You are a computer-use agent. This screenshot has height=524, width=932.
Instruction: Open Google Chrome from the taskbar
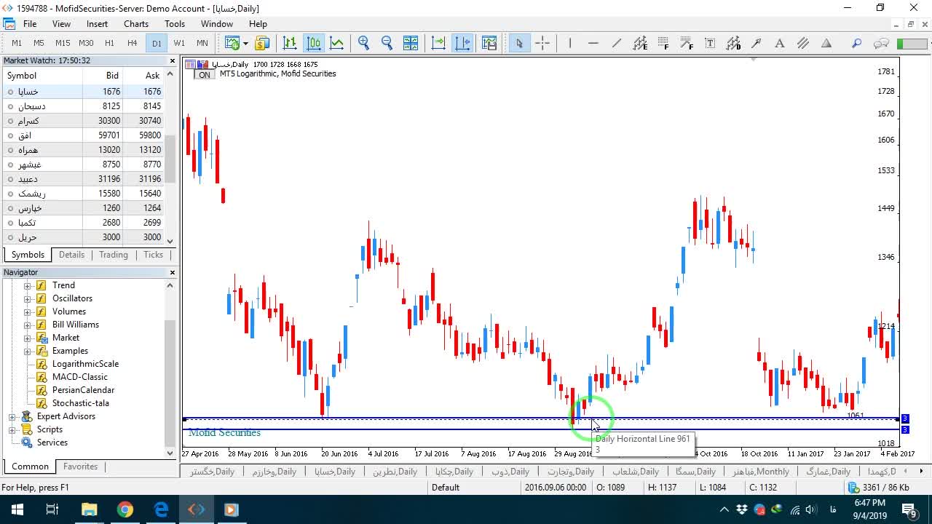coord(125,509)
